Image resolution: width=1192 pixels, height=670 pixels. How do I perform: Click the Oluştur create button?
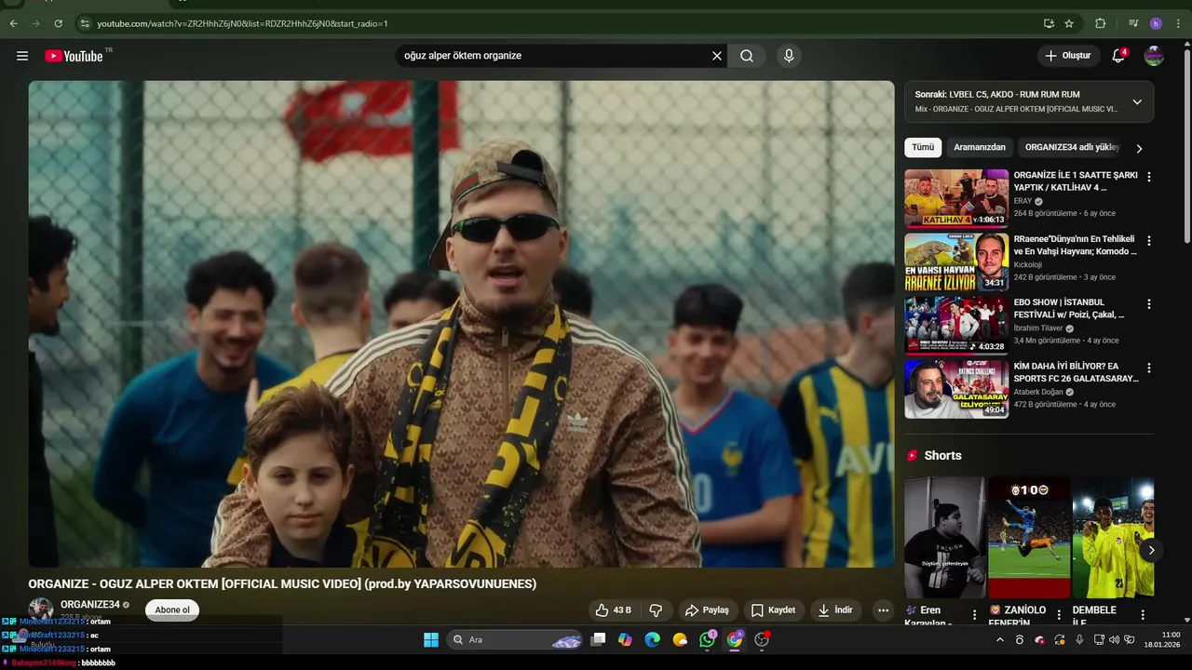[x=1068, y=56]
